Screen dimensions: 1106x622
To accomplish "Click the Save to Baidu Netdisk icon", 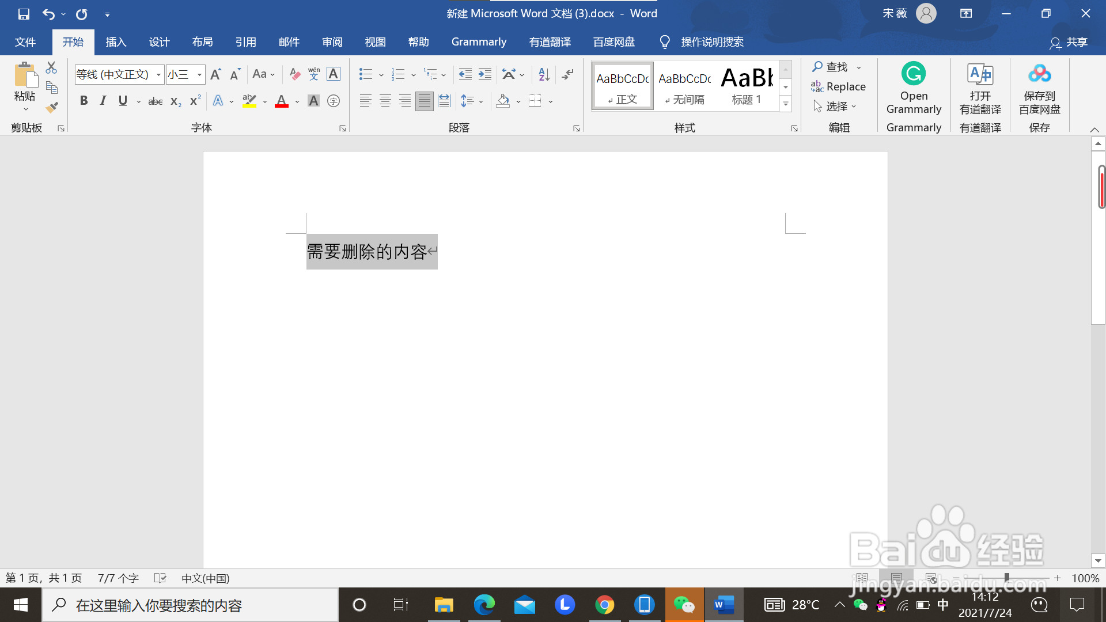I will coord(1039,74).
